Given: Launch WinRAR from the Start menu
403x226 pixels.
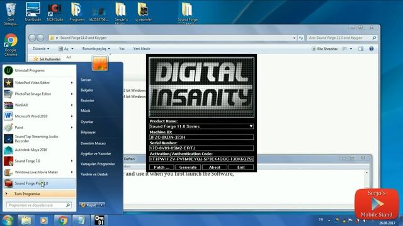Looking at the screenshot, I should [39, 105].
